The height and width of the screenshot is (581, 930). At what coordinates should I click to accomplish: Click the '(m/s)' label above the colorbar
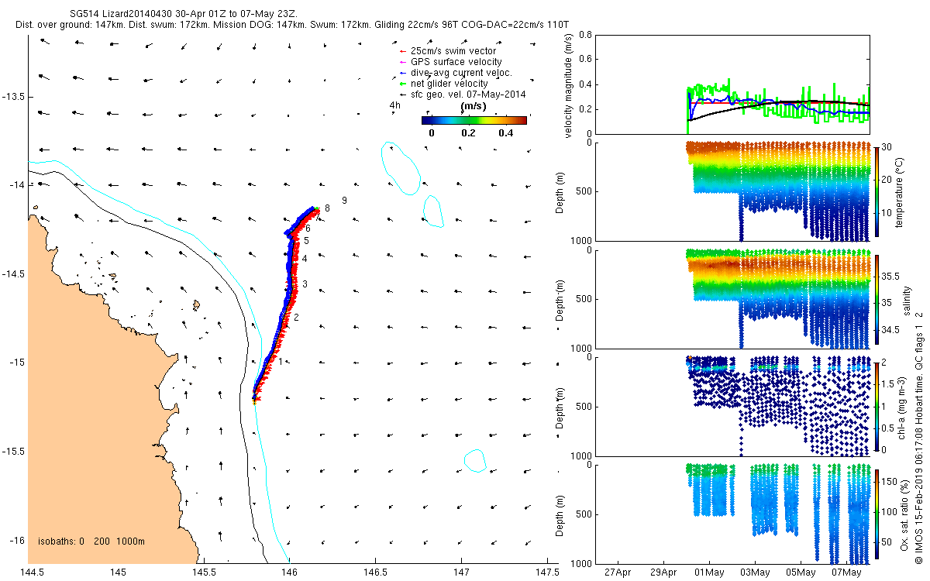coord(474,105)
